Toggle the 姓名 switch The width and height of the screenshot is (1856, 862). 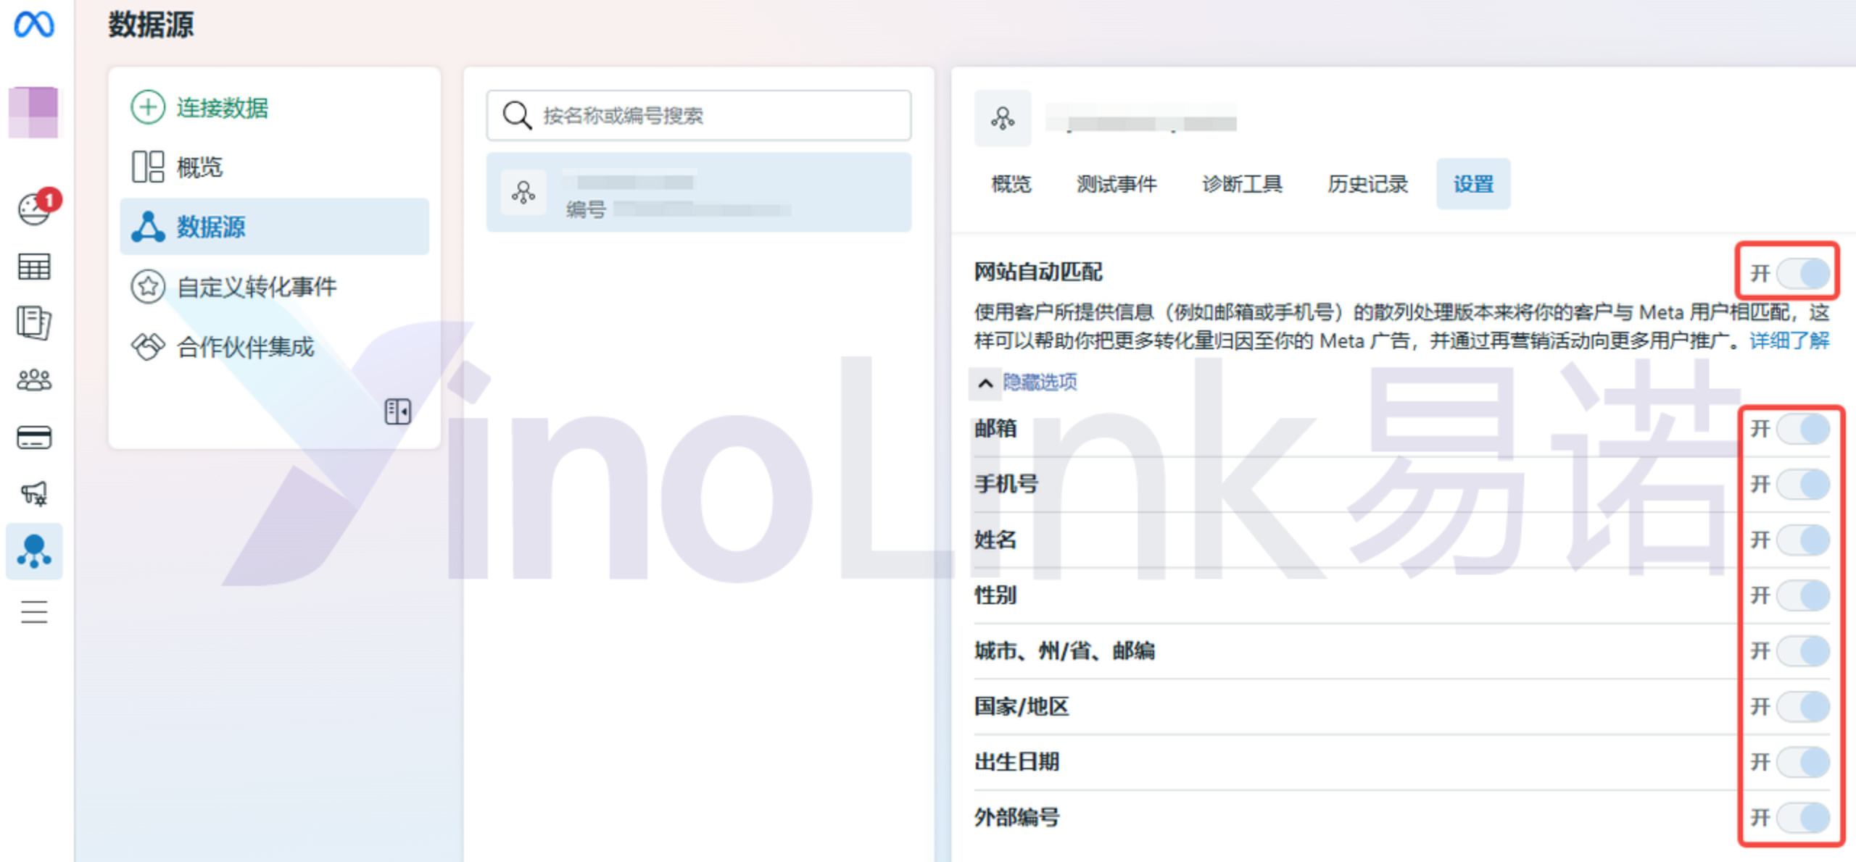coord(1803,540)
